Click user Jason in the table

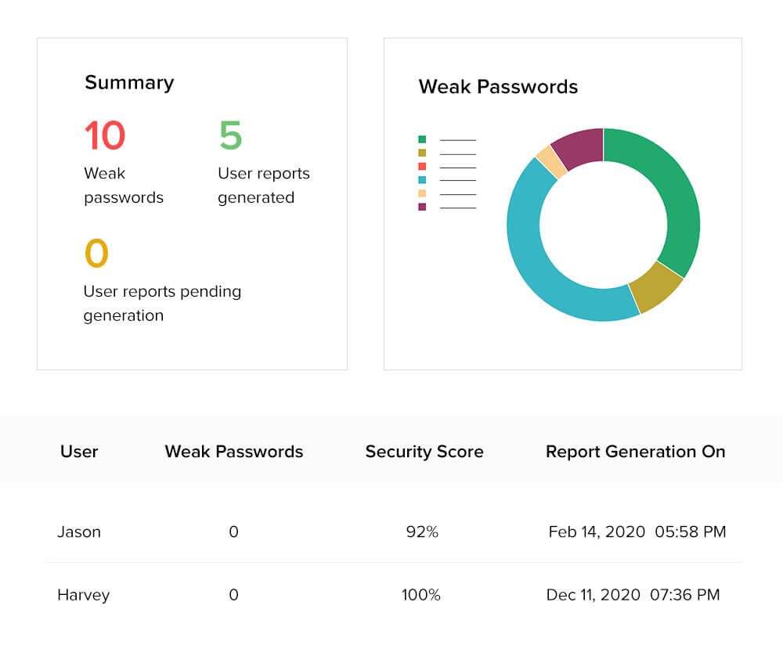pos(80,532)
